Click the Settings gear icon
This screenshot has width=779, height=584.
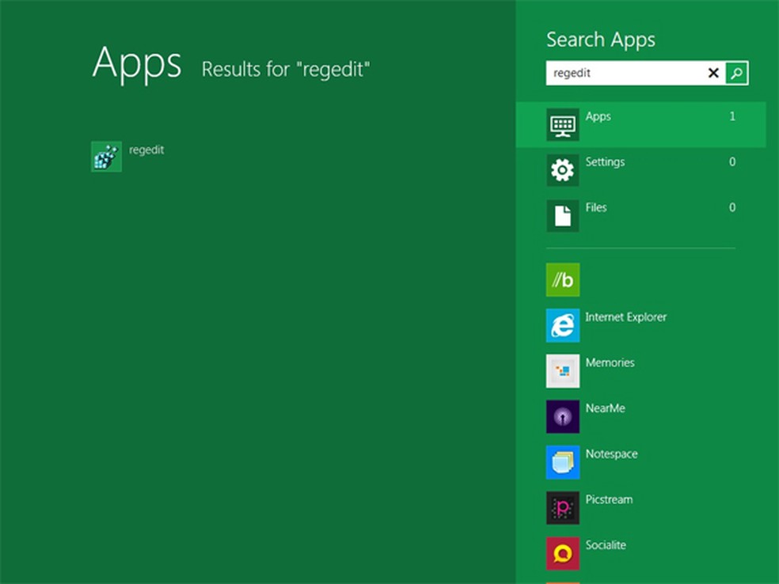click(x=562, y=170)
